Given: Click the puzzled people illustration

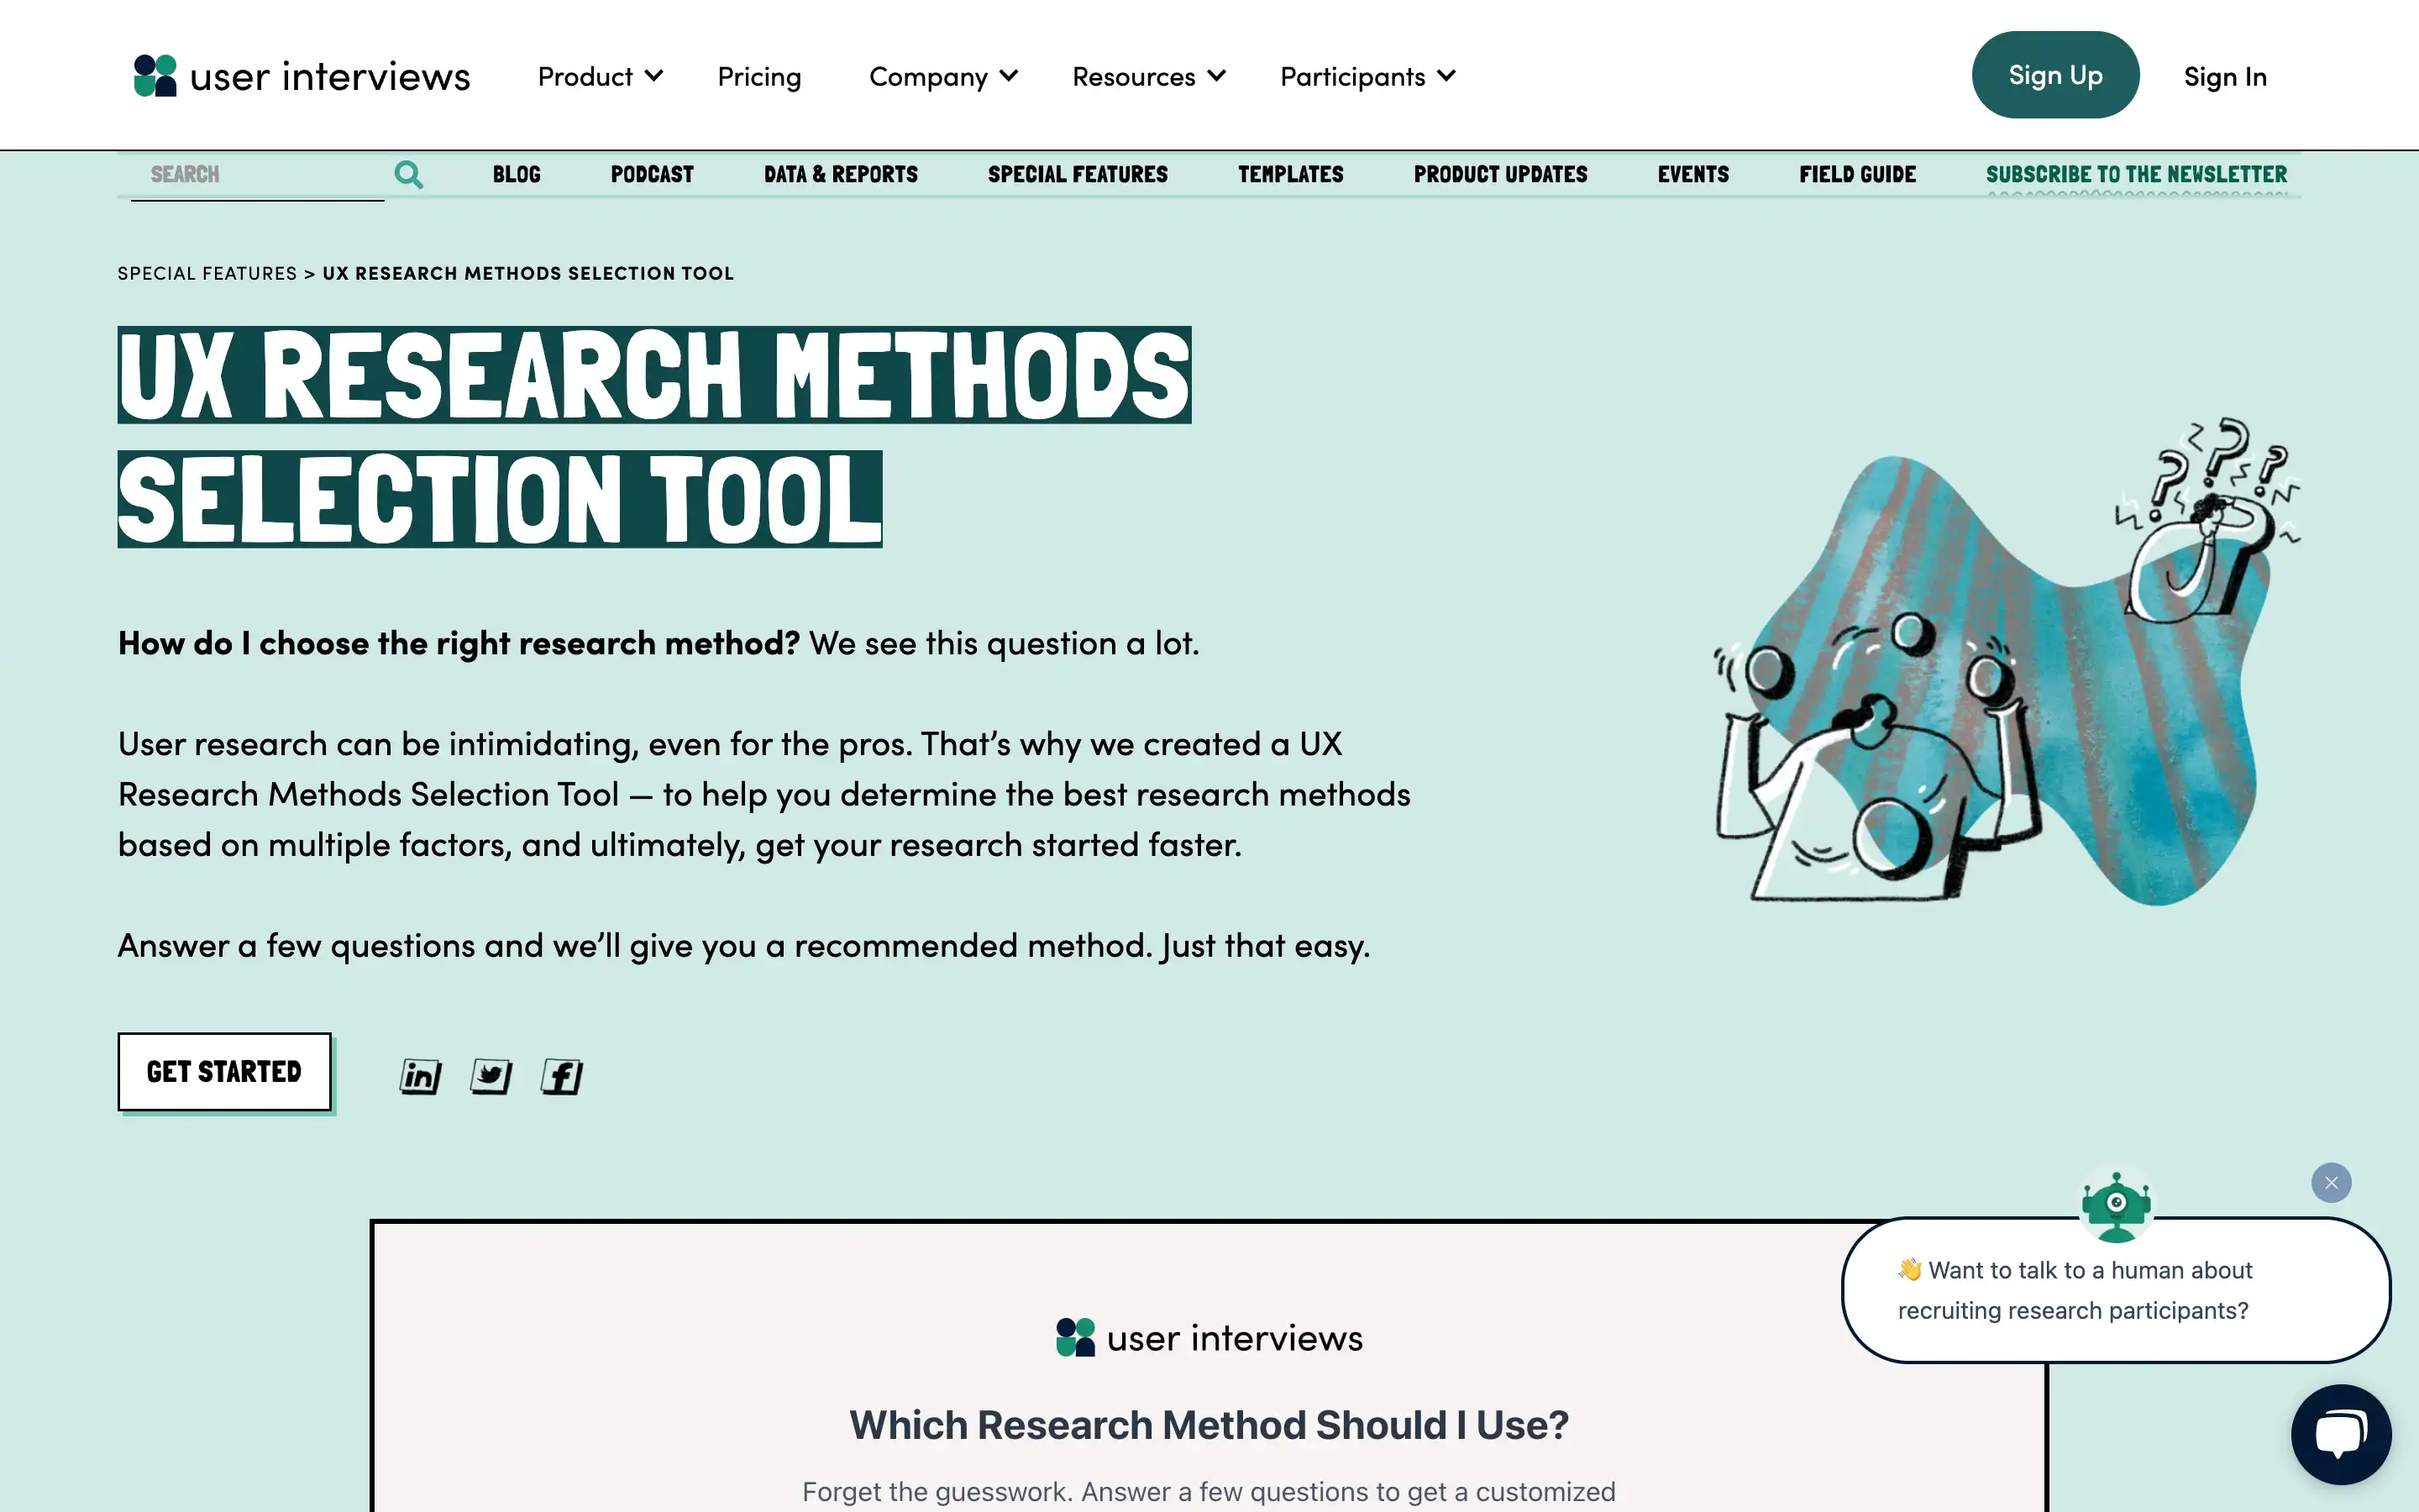Looking at the screenshot, I should coord(2006,661).
